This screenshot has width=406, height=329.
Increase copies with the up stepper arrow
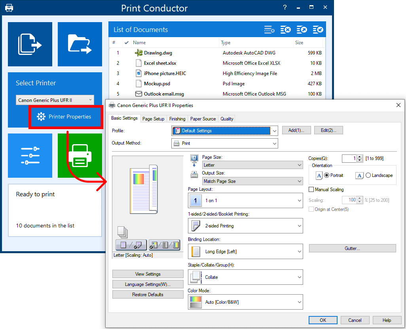pyautogui.click(x=359, y=157)
